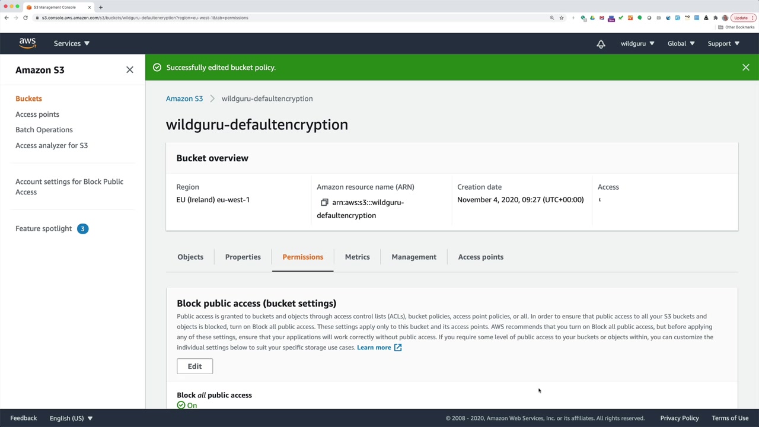This screenshot has height=427, width=759.
Task: Click the Amazon S3 sidebar heading
Action: [x=40, y=70]
